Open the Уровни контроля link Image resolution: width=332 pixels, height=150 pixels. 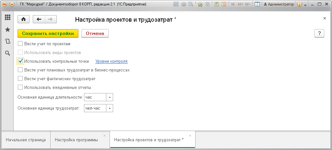pos(112,61)
